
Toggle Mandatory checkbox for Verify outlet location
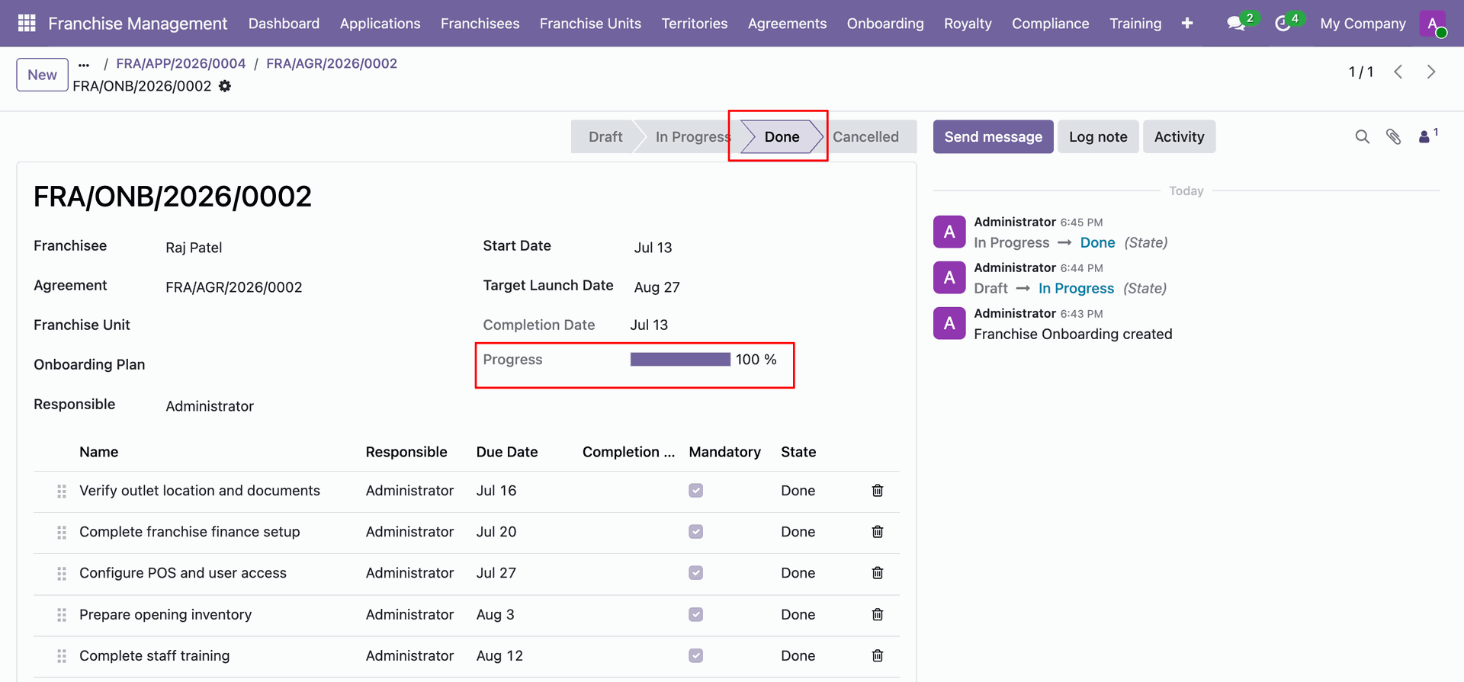[x=695, y=491]
